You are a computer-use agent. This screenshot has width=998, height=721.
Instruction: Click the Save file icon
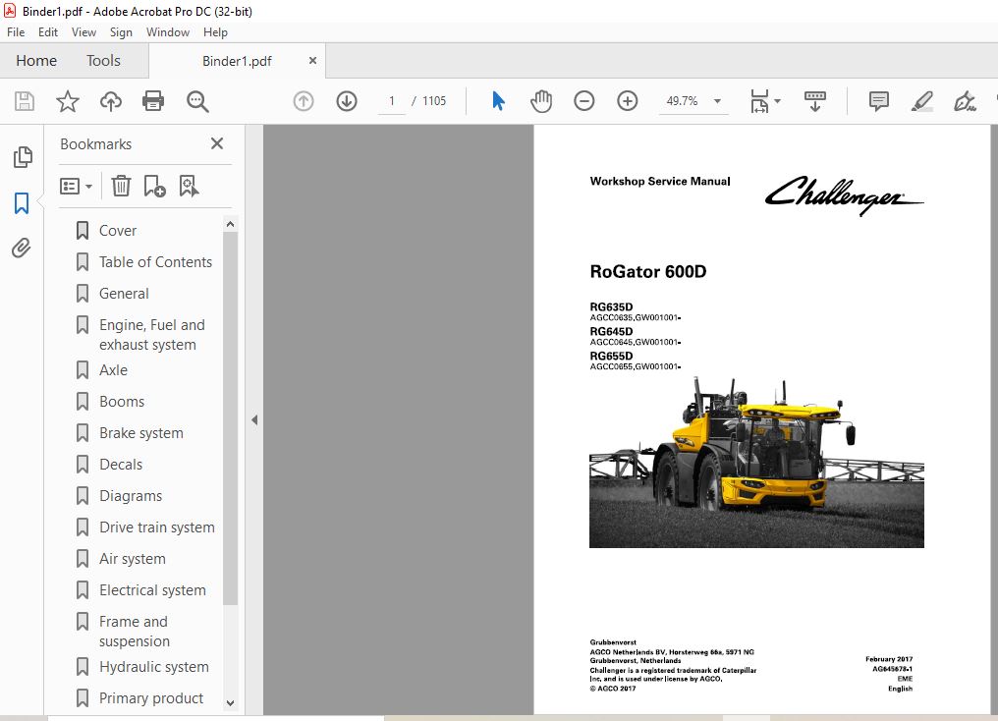(25, 101)
